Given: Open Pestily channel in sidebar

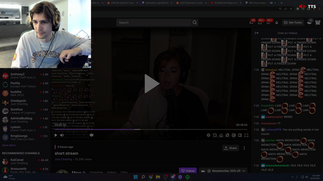Looking at the screenshot, I should pos(25,84).
